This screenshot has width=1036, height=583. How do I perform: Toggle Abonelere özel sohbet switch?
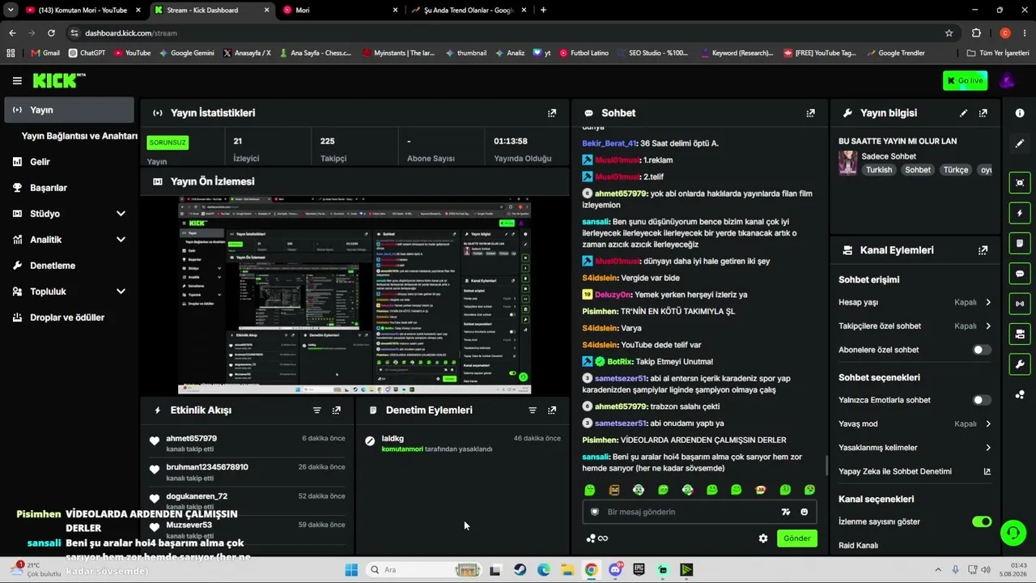click(x=981, y=350)
